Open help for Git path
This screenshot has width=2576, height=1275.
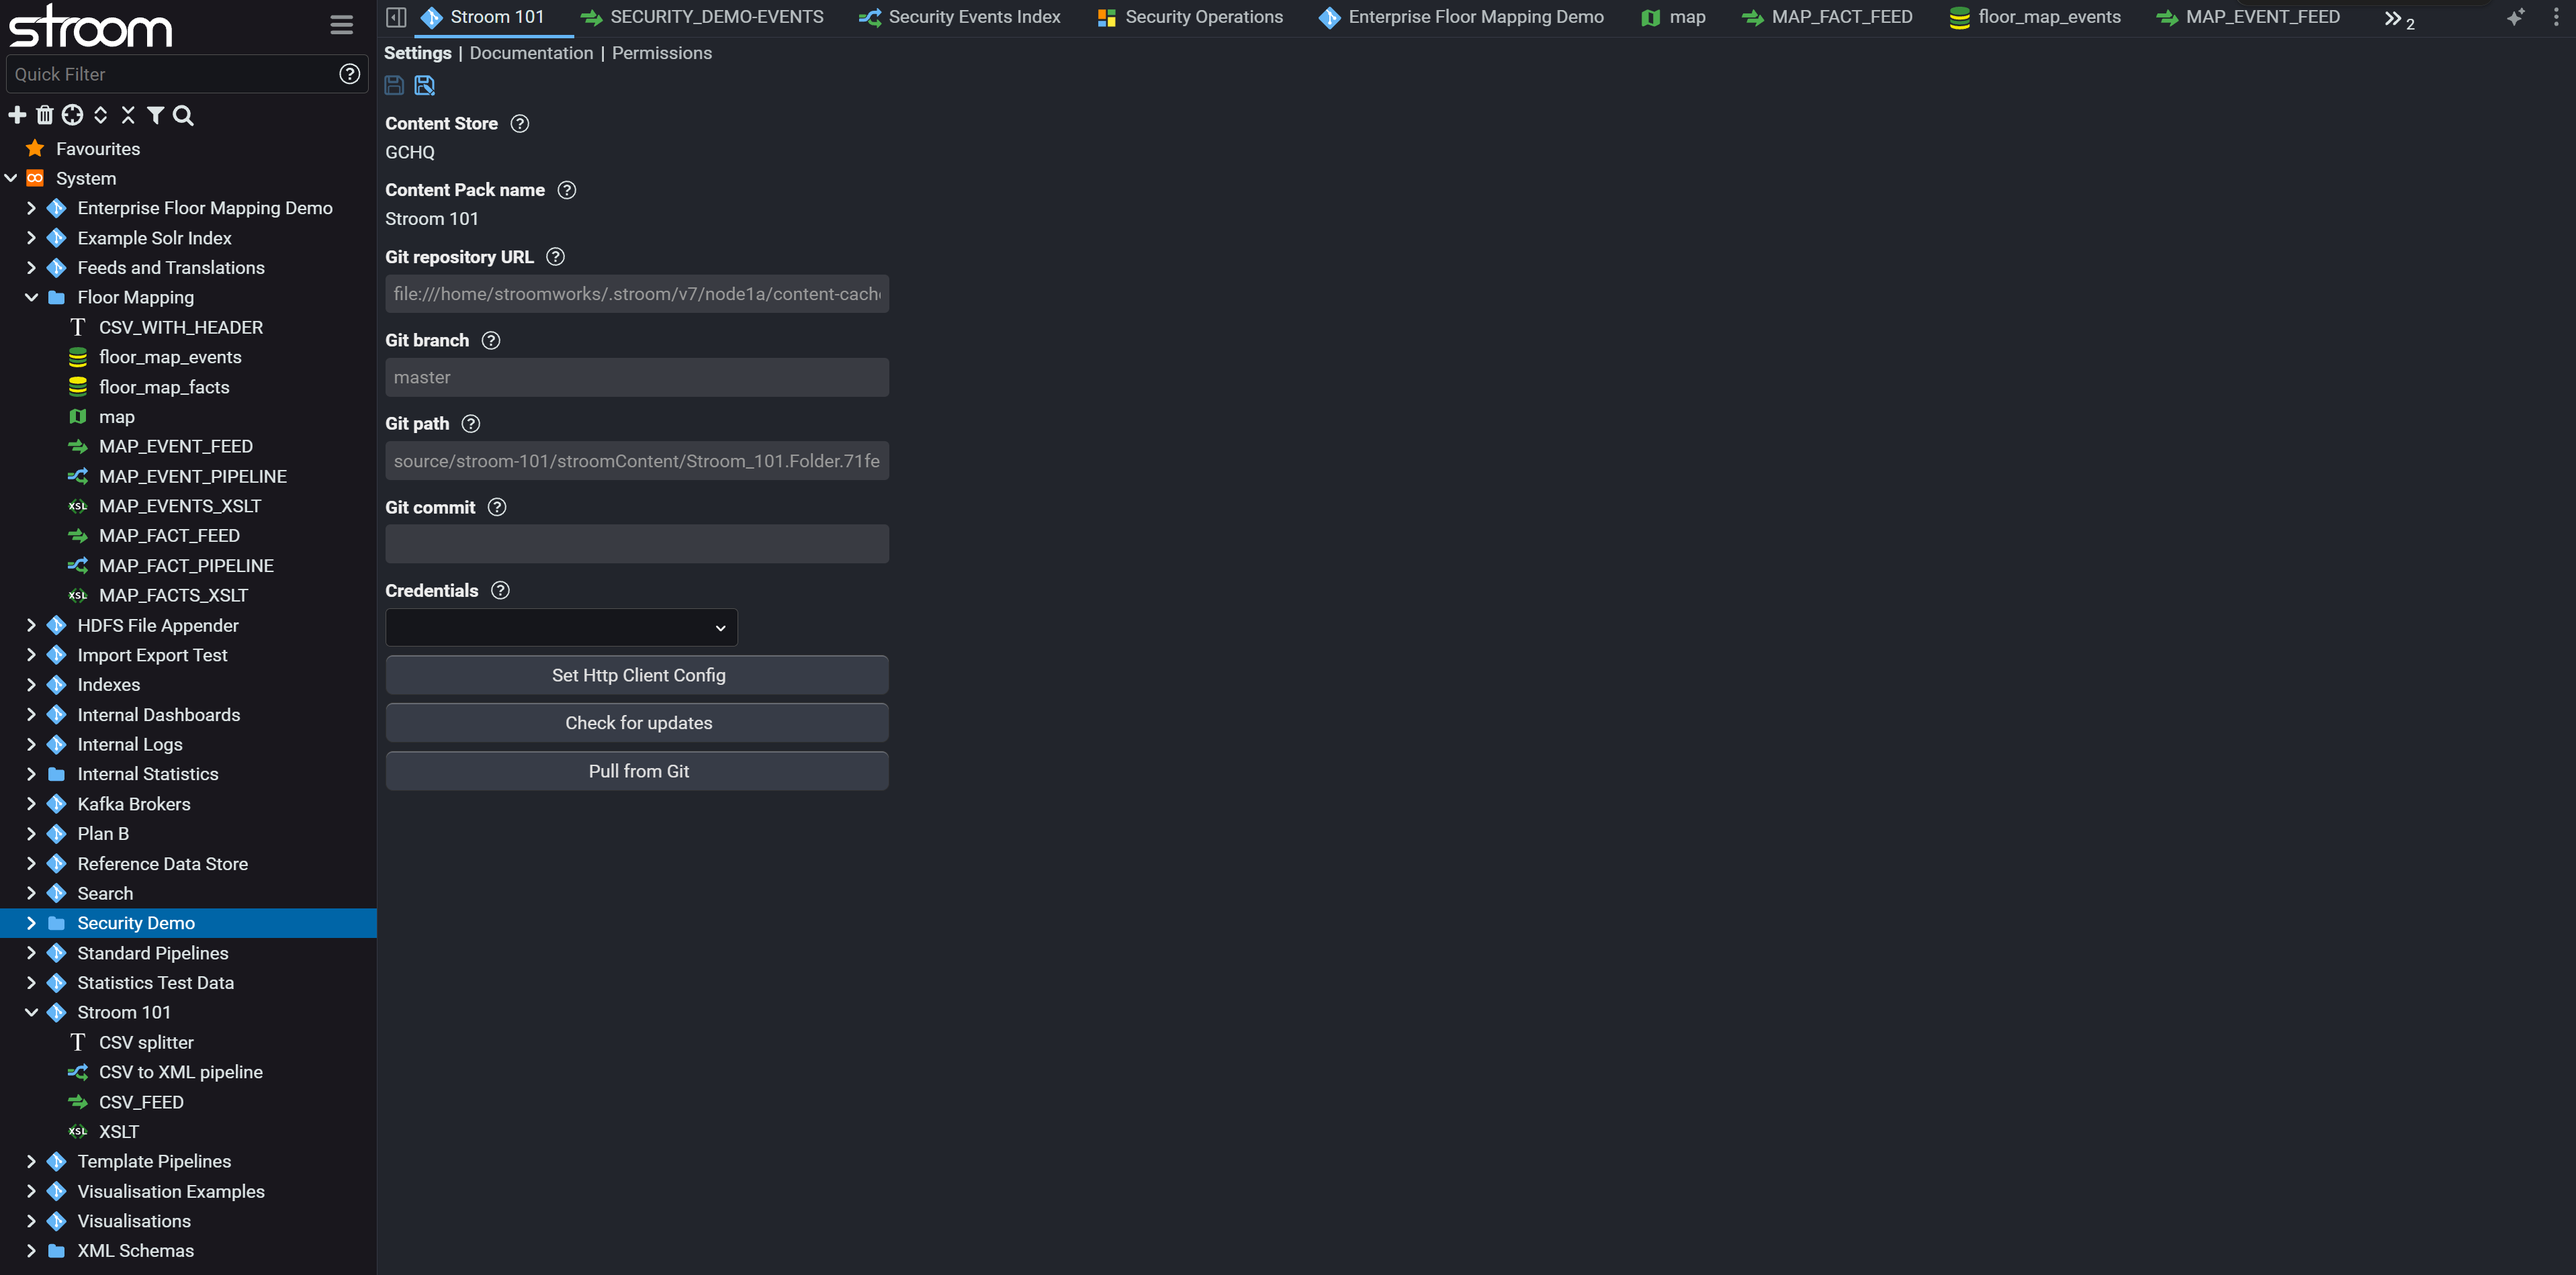point(471,424)
